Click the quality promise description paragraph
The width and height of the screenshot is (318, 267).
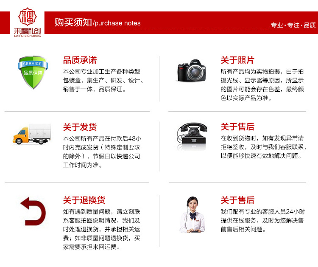click(x=103, y=80)
